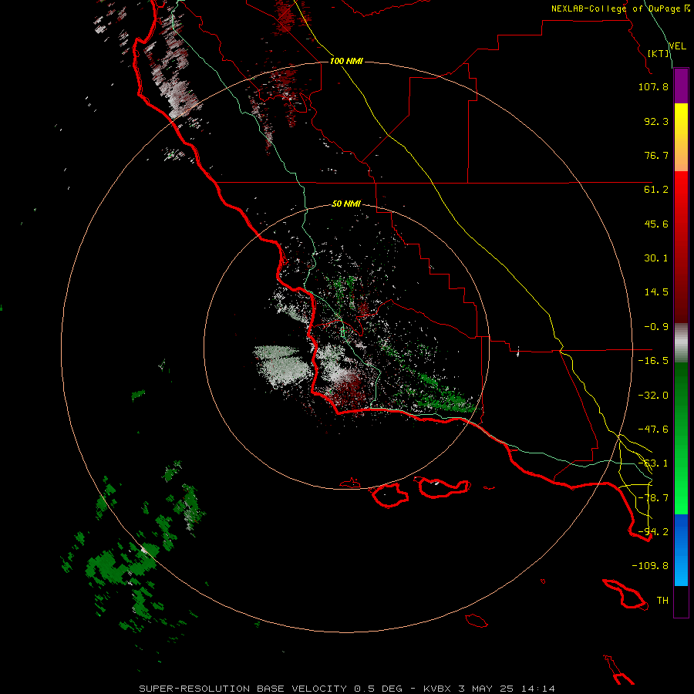
Task: Click the NEXLAB-College of DuPage label
Action: 621,8
